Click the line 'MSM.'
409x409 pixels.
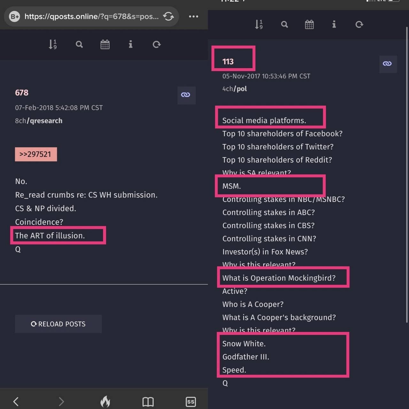pos(232,186)
